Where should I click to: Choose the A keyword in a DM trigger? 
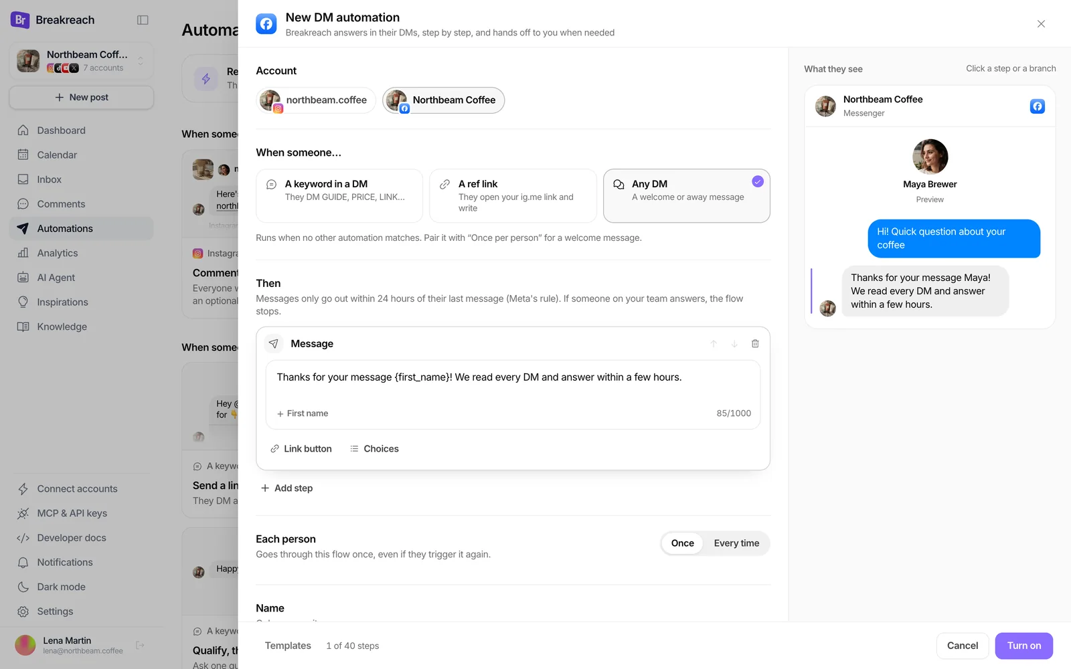(x=339, y=196)
